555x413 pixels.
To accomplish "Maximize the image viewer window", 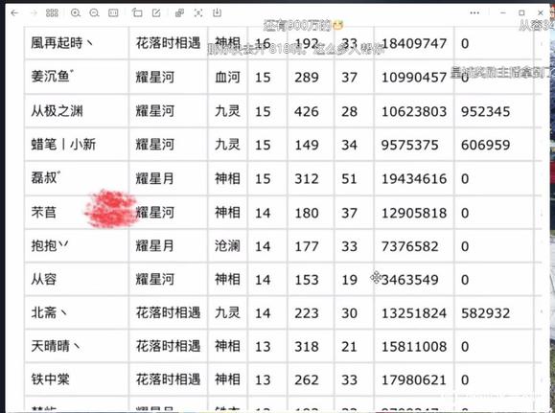I will [521, 13].
